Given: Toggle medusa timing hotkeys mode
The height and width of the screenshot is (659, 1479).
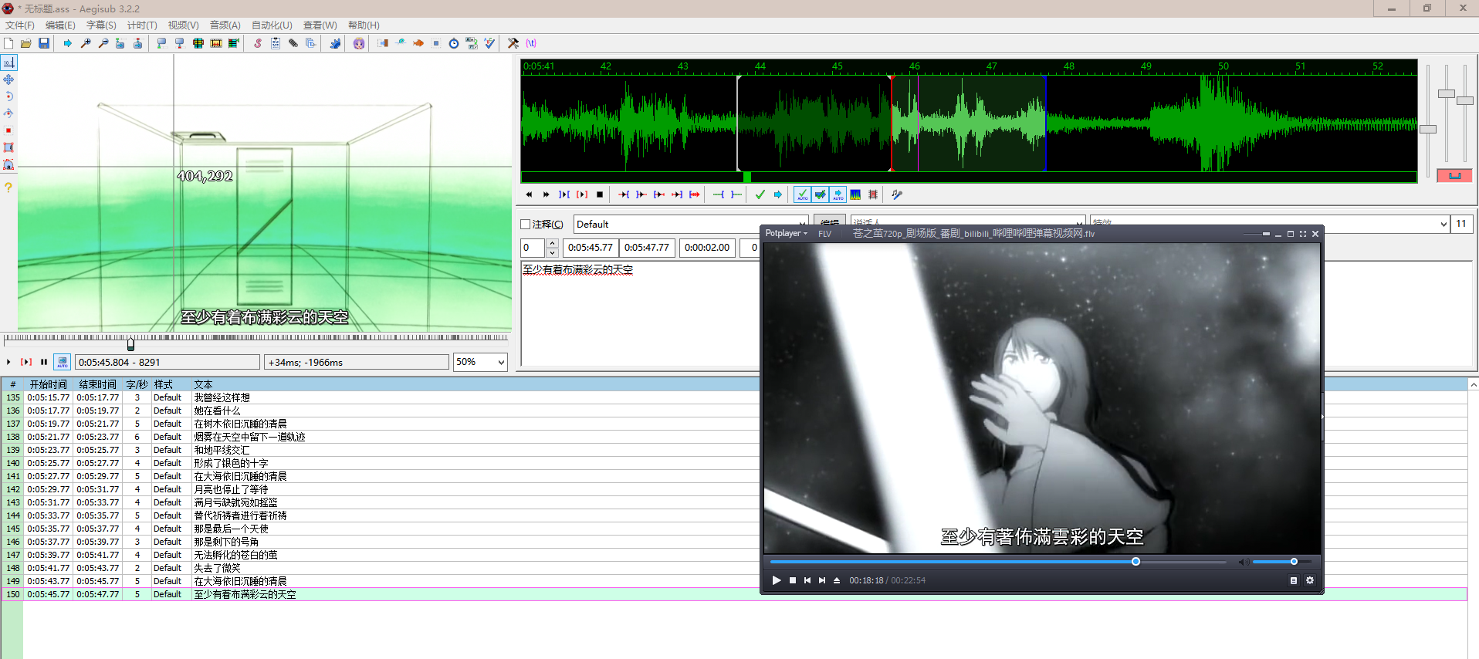Looking at the screenshot, I should pos(873,194).
